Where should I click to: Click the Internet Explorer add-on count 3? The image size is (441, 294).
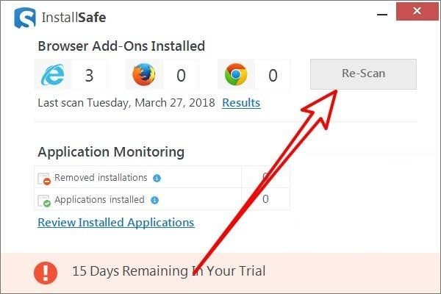(89, 75)
